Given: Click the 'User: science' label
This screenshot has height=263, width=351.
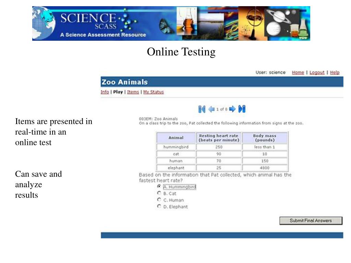Looking at the screenshot, I should coord(270,73).
